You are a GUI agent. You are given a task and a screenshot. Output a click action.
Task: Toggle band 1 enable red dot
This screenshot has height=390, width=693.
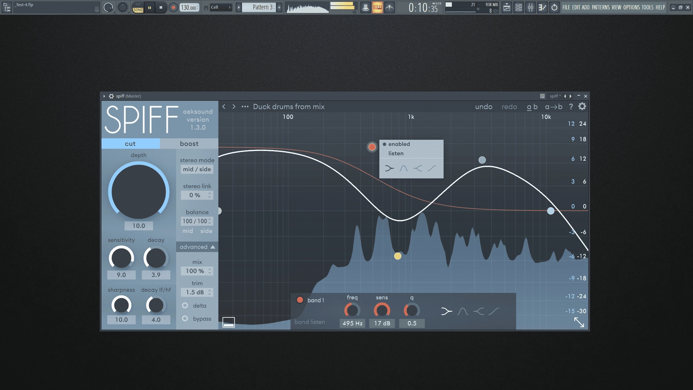[x=300, y=300]
